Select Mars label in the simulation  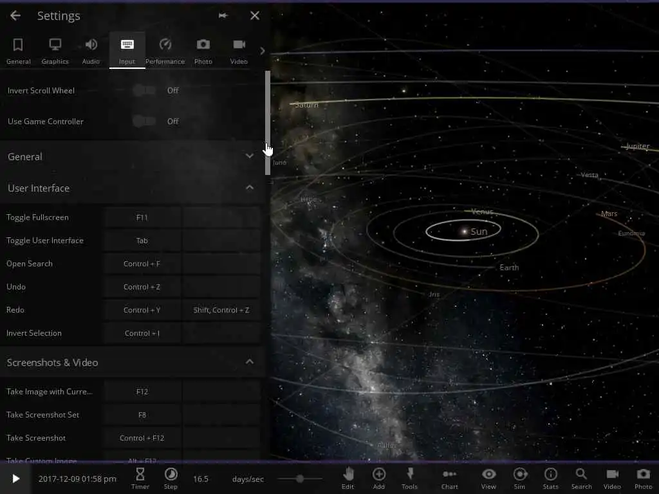click(609, 214)
